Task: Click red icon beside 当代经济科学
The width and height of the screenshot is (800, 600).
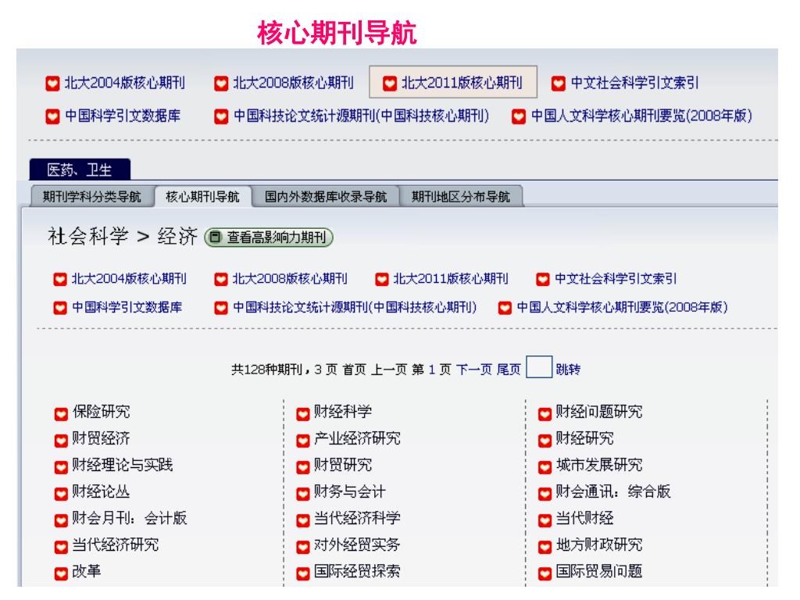Action: point(303,520)
